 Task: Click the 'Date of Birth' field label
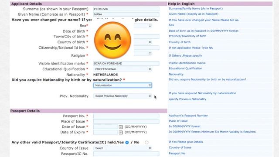pos(74,31)
